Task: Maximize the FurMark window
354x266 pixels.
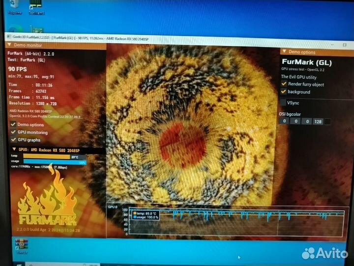Action: point(345,45)
